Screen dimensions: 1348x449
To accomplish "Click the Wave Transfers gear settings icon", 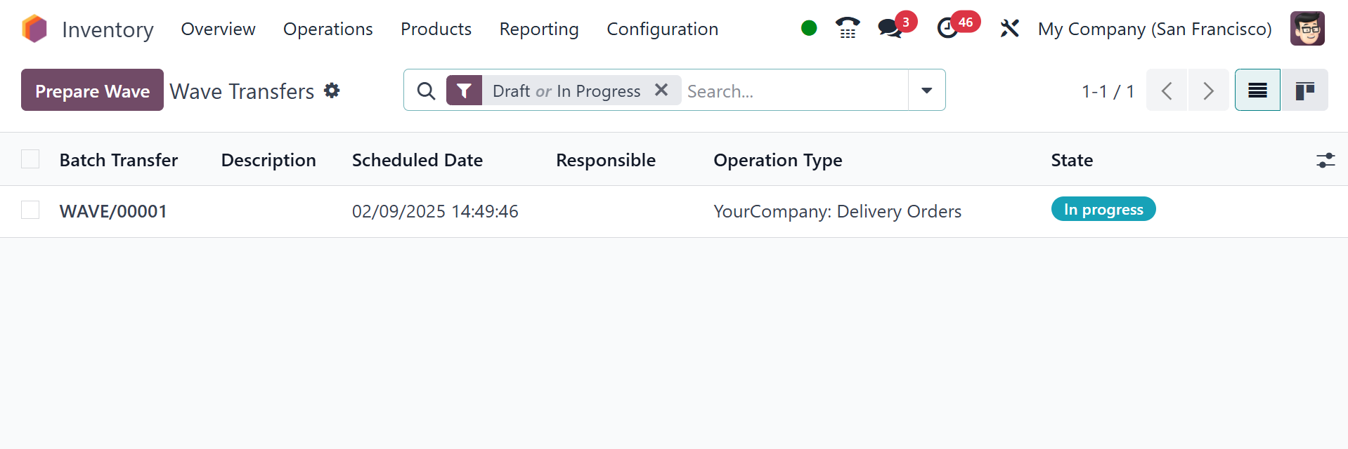I will [x=332, y=91].
